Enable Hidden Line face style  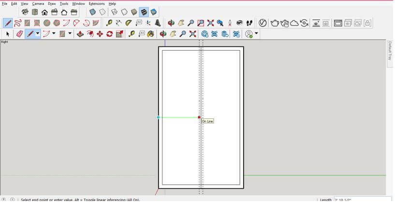pos(124,12)
